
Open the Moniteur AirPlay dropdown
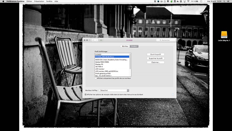[x=114, y=91]
